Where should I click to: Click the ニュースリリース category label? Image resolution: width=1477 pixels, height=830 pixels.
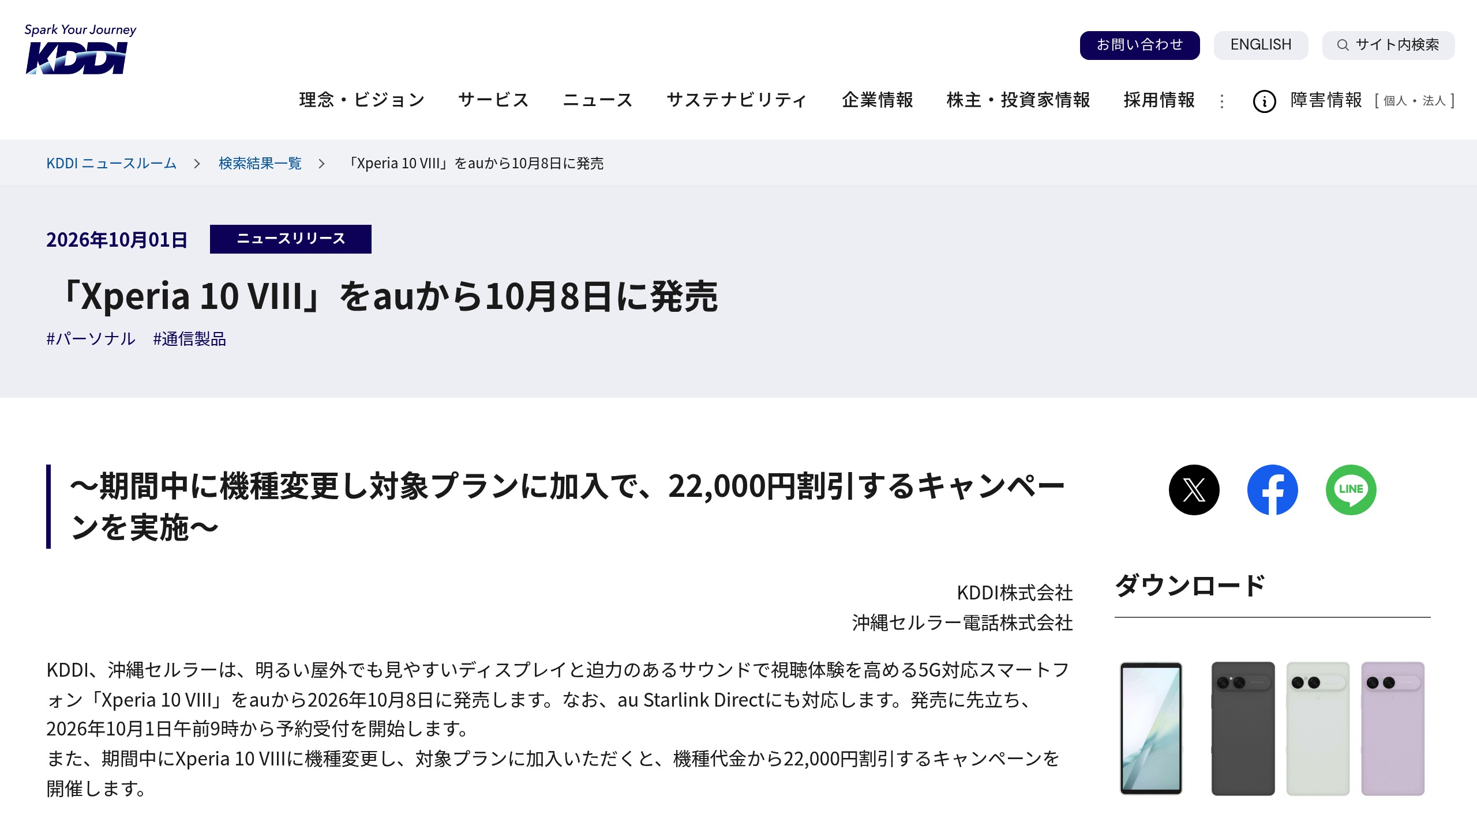(x=291, y=239)
